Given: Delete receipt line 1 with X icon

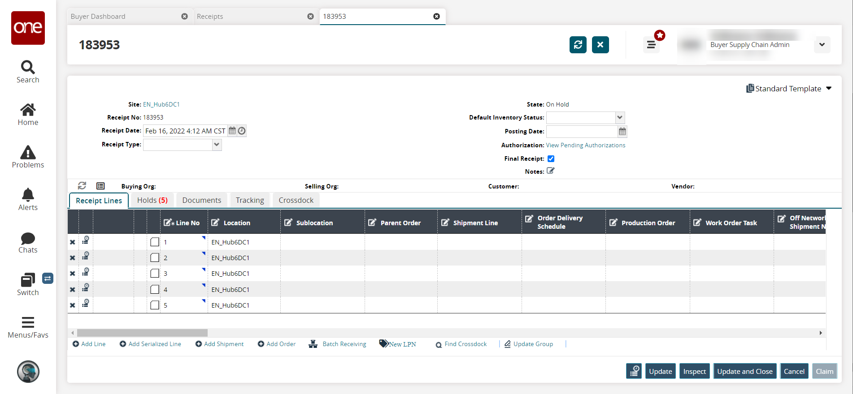Looking at the screenshot, I should pyautogui.click(x=72, y=242).
